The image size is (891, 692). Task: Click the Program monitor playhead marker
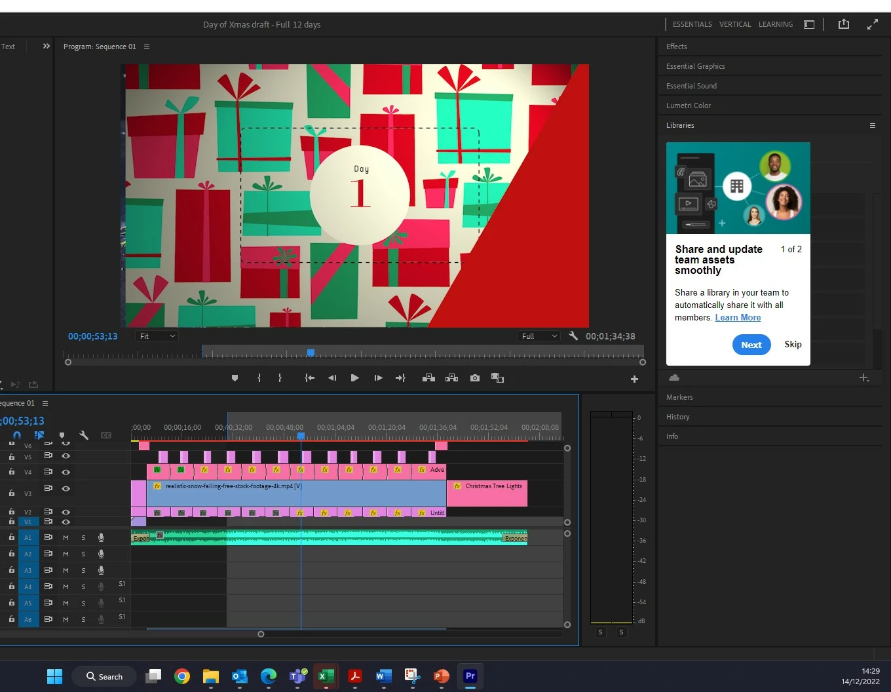click(311, 353)
